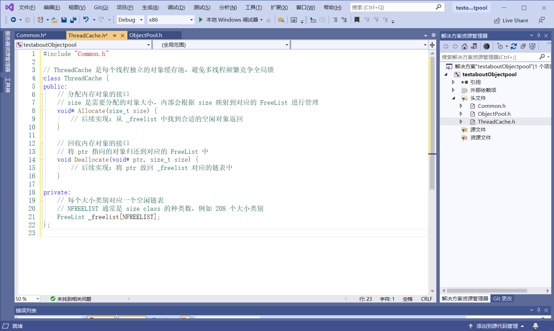Screen dimensions: 554x331
Task: Open the undo history dropdown arrow
Action: [x=94, y=20]
